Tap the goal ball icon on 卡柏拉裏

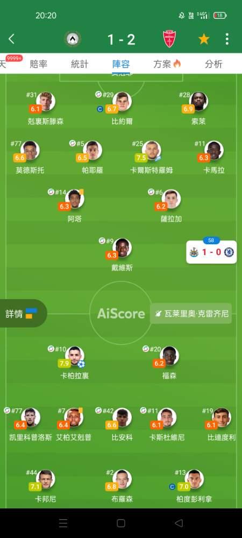pos(81,364)
